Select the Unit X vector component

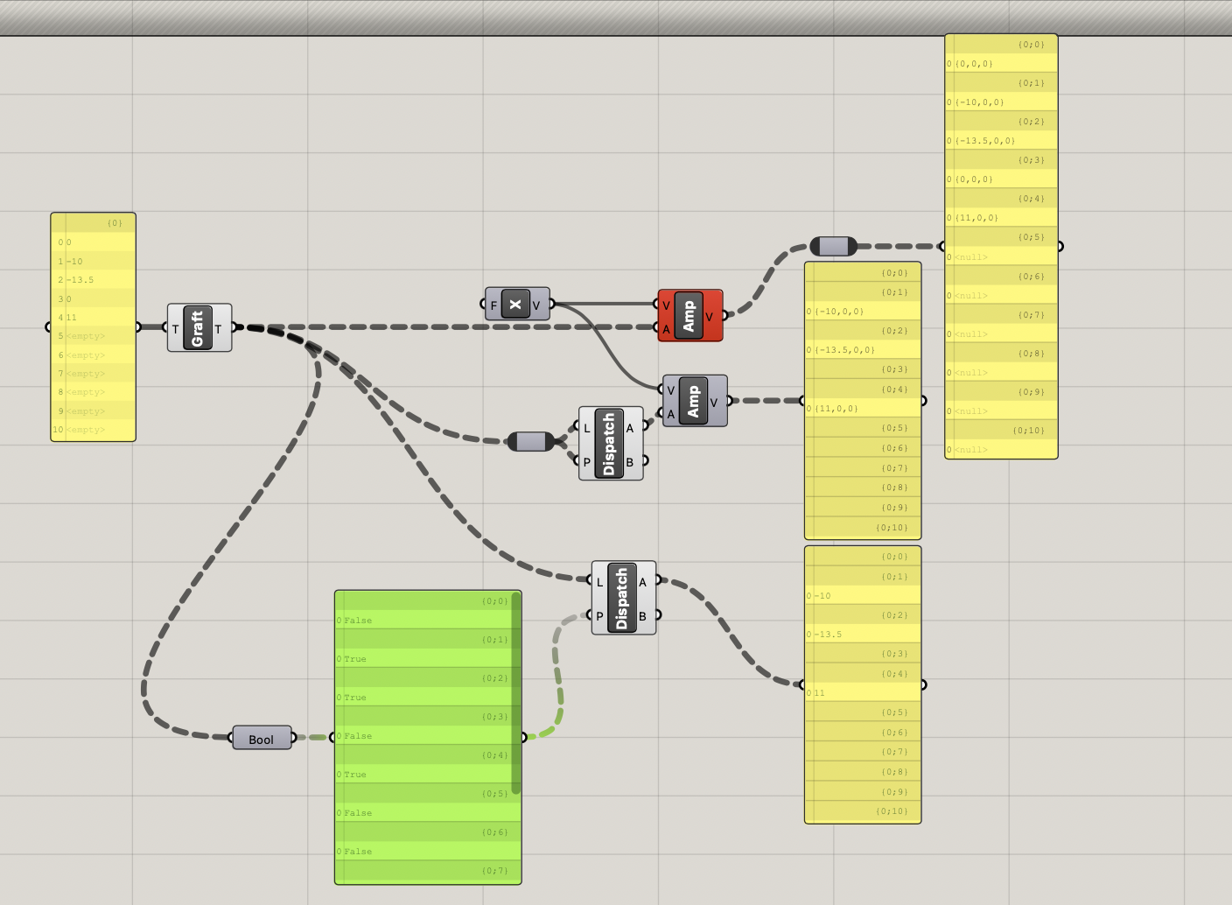coord(517,305)
